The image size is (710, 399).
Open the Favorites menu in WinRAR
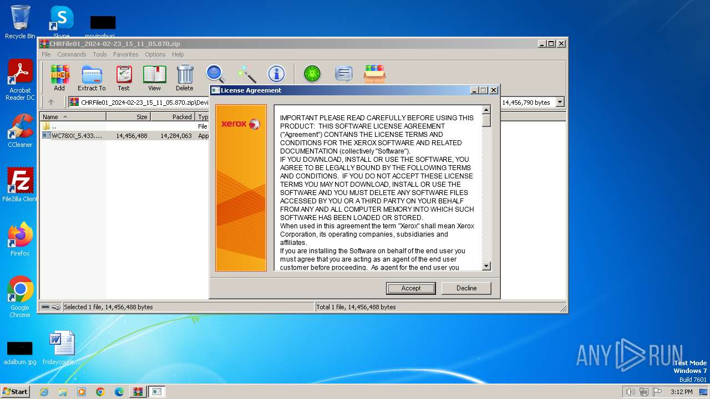point(126,54)
